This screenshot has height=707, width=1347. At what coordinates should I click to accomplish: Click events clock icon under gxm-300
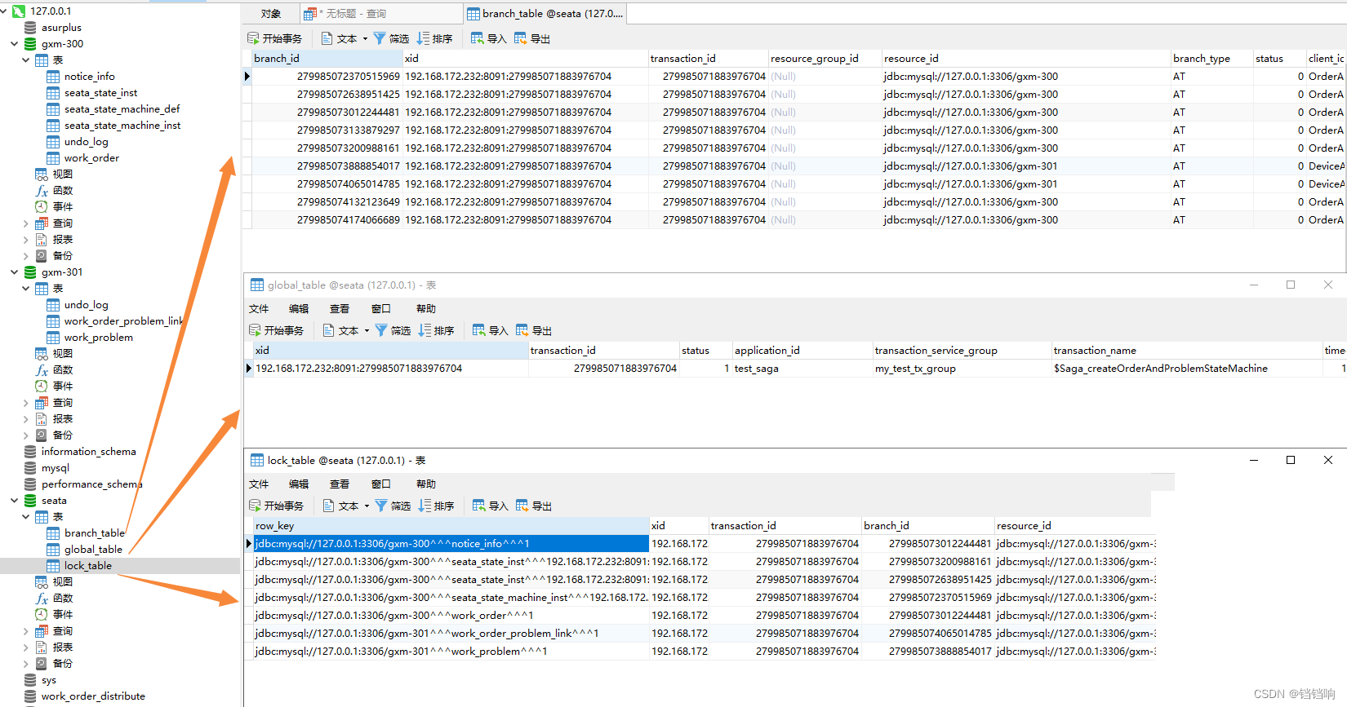[41, 207]
